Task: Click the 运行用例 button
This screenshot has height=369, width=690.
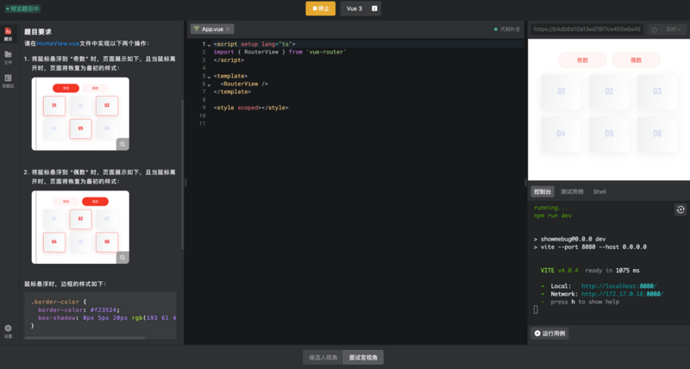Action: [549, 333]
